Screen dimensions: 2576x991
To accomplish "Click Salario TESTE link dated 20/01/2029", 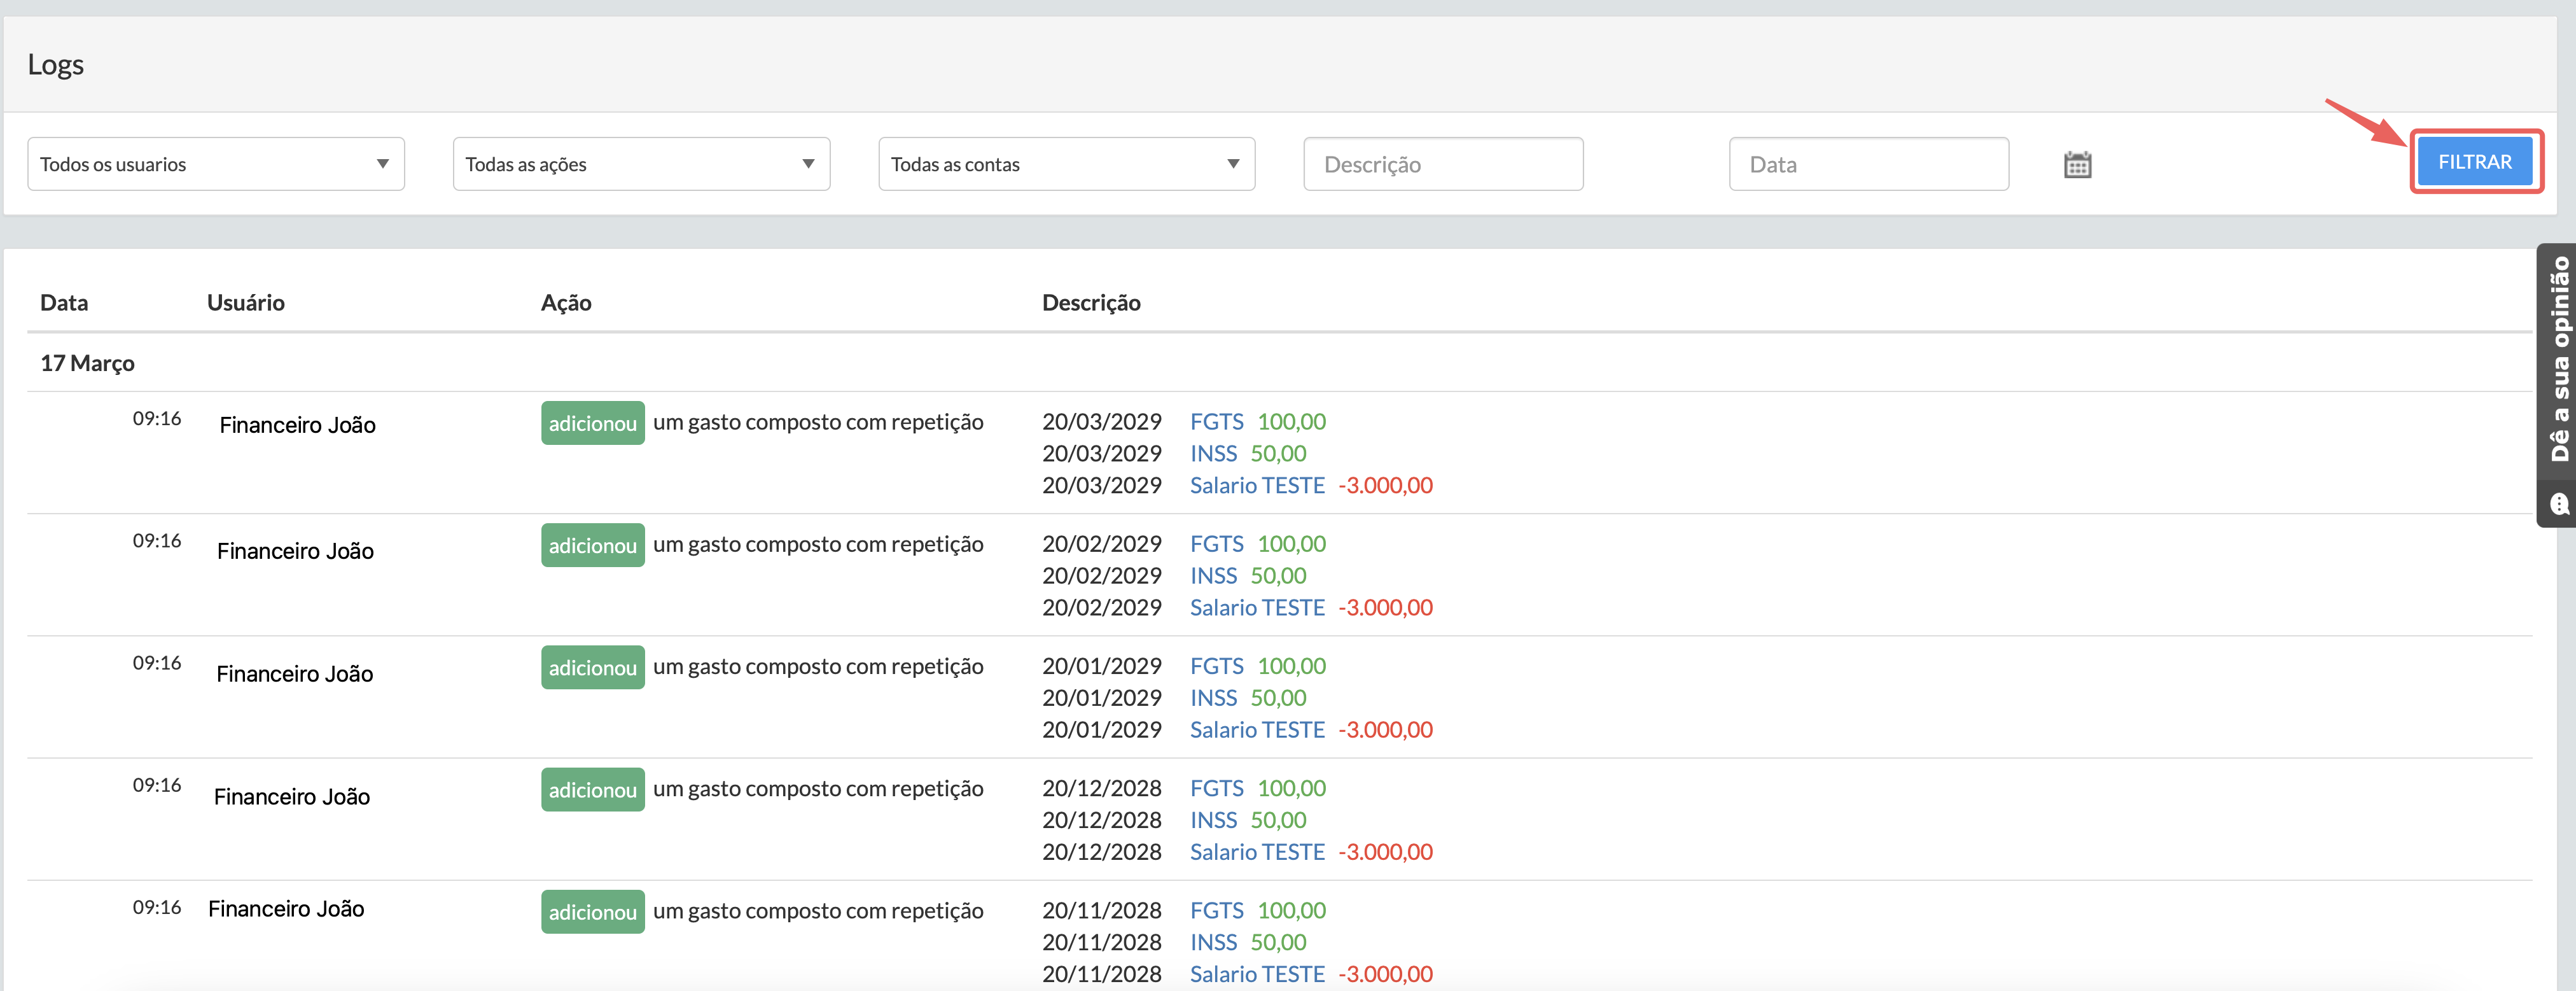I will [1256, 730].
